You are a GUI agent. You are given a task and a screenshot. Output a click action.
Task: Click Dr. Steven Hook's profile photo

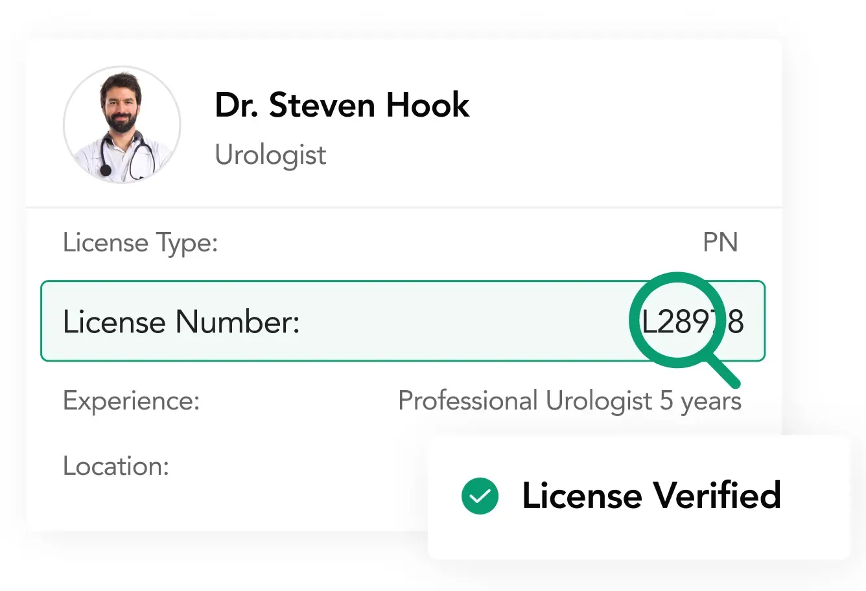122,124
